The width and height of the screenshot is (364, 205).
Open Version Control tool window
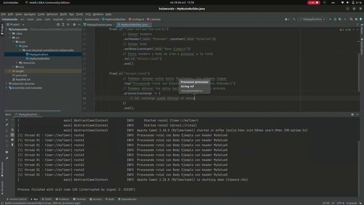[x=16, y=199]
